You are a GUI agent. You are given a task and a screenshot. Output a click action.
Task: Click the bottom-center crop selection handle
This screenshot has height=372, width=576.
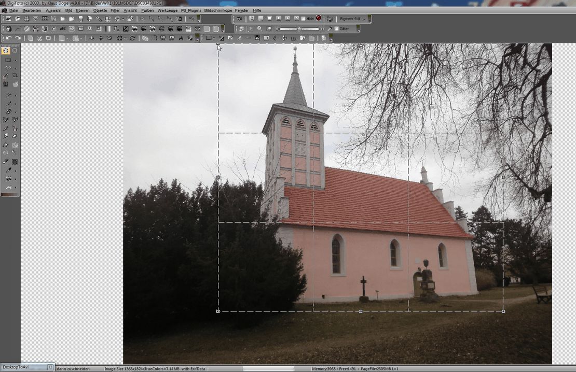click(361, 311)
